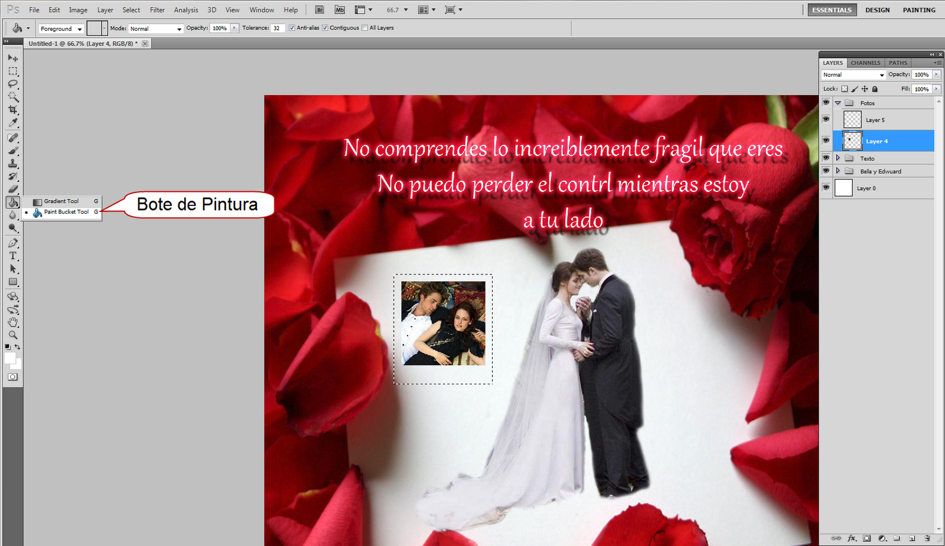
Task: Hide the Fotos group
Action: [826, 102]
